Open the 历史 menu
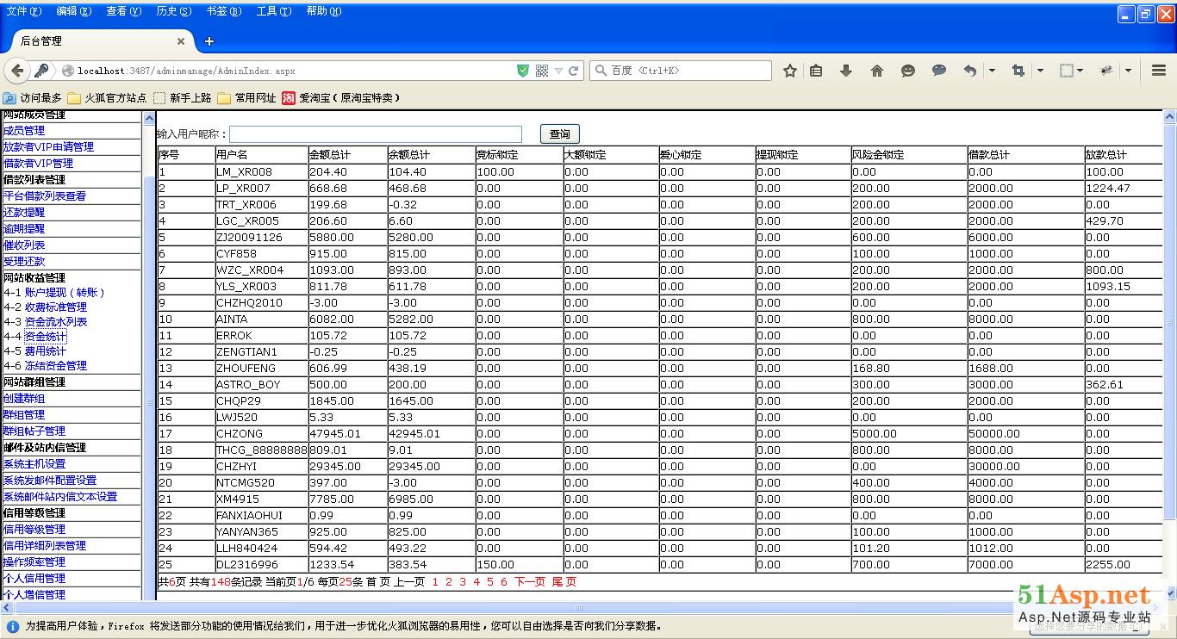1177x639 pixels. [x=173, y=11]
